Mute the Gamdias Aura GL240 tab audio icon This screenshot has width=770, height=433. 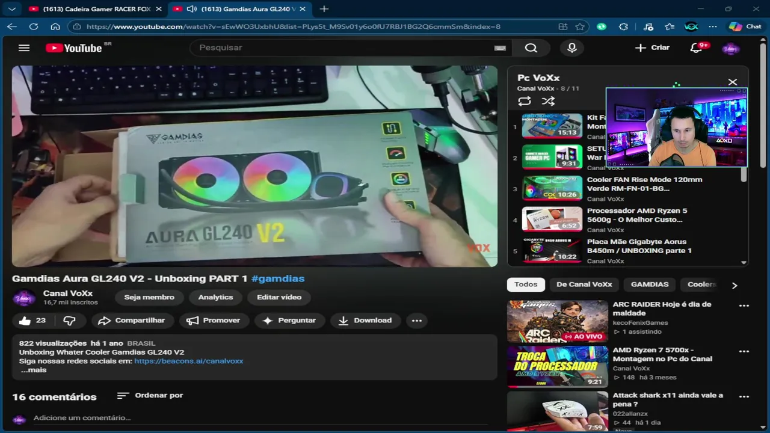point(192,9)
